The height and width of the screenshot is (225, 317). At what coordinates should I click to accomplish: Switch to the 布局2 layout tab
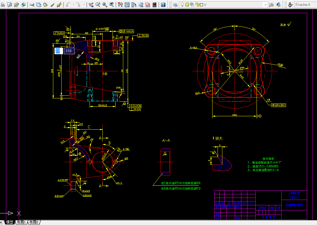(x=34, y=222)
